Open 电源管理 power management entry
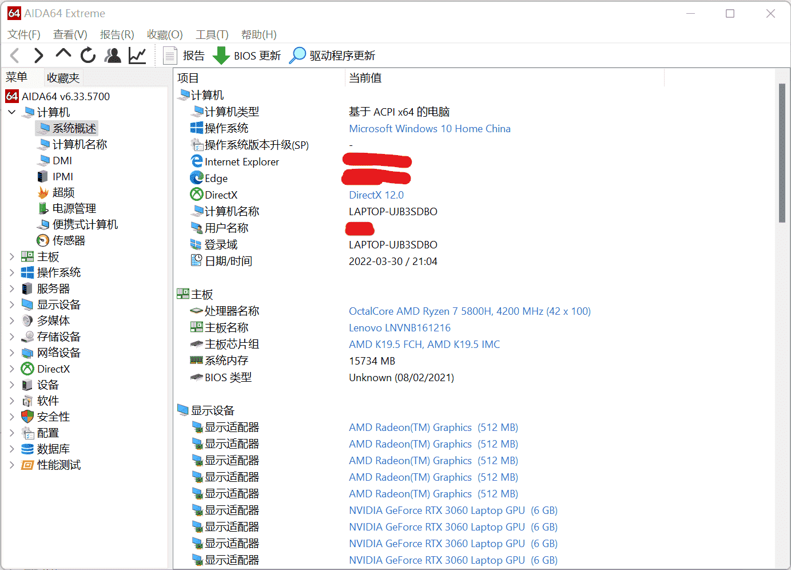This screenshot has height=570, width=791. [74, 209]
